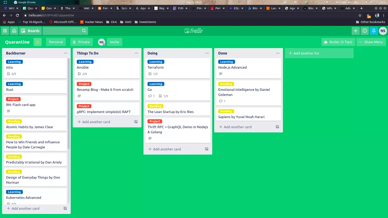Open the create plus icon in the header
Image resolution: width=388 pixels, height=218 pixels.
pyautogui.click(x=356, y=31)
